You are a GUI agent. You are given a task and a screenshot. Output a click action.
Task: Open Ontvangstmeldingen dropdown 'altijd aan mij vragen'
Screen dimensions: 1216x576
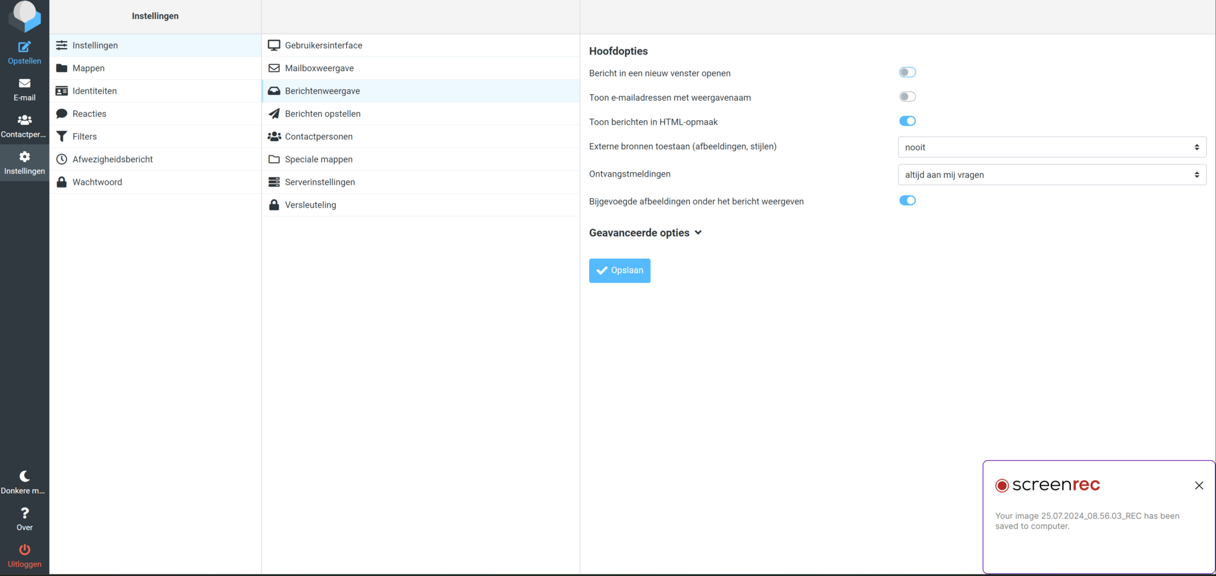(x=1052, y=175)
